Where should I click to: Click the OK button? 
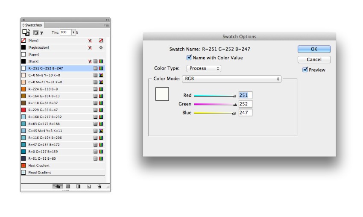pos(314,49)
